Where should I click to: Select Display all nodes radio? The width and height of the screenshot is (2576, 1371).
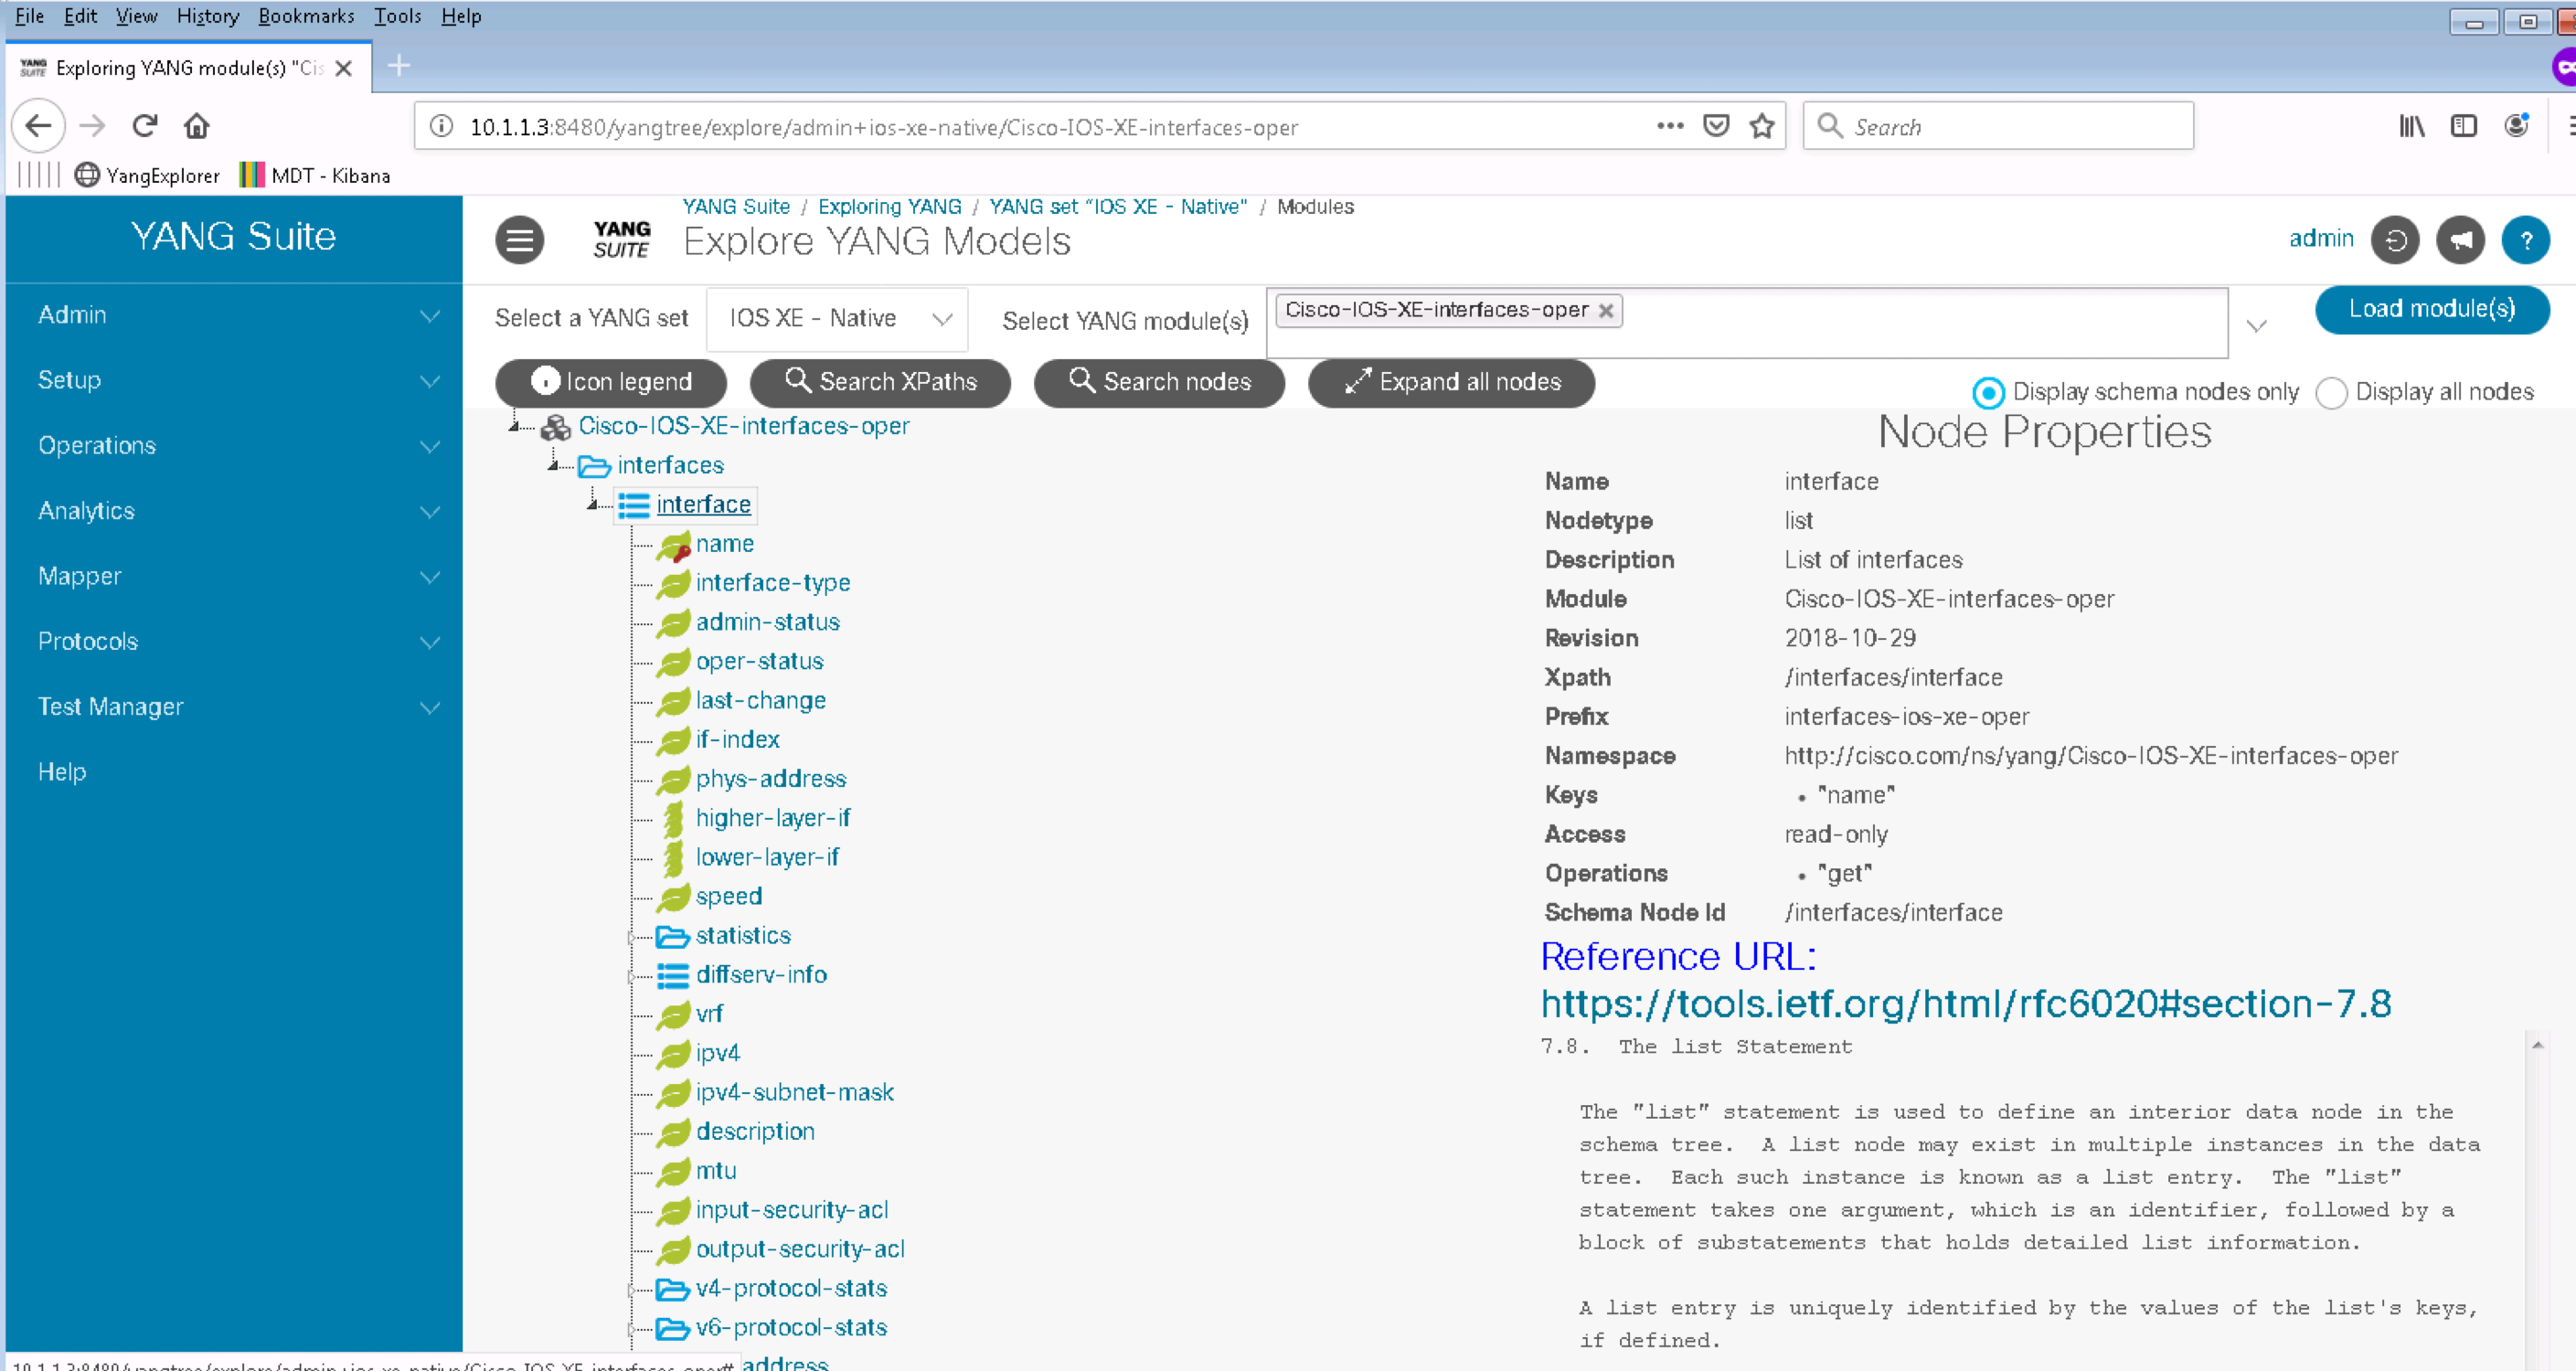coord(2330,393)
